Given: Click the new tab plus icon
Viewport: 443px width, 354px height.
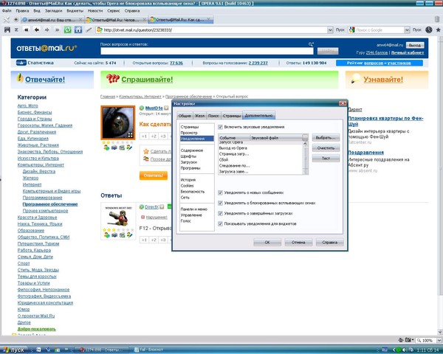Looking at the screenshot, I should point(16,19).
